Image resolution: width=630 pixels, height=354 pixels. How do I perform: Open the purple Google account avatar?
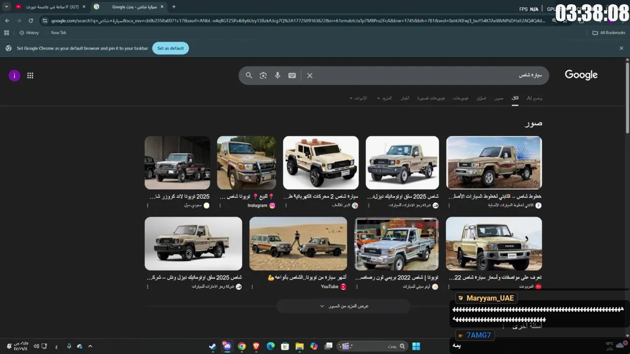(x=14, y=75)
